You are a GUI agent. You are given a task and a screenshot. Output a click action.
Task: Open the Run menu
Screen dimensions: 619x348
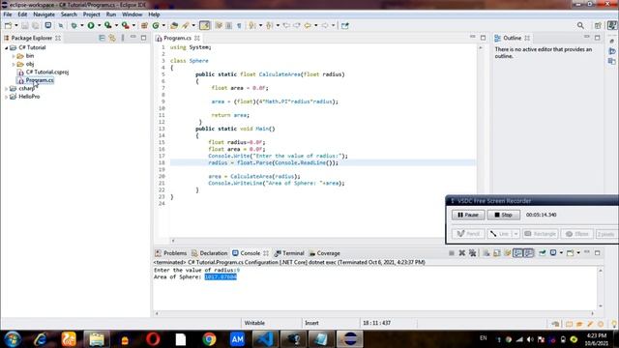(x=111, y=14)
